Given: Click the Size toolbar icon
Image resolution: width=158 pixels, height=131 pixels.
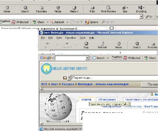Looking at the screenshot, I should 125,9.
